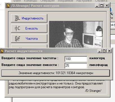Select the Частота frequency calculation icon

[17, 39]
